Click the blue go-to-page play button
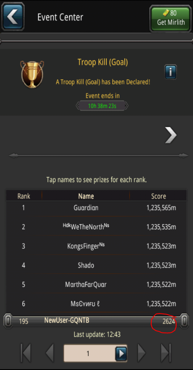Screen dimensions: 193x370 (x=121, y=354)
